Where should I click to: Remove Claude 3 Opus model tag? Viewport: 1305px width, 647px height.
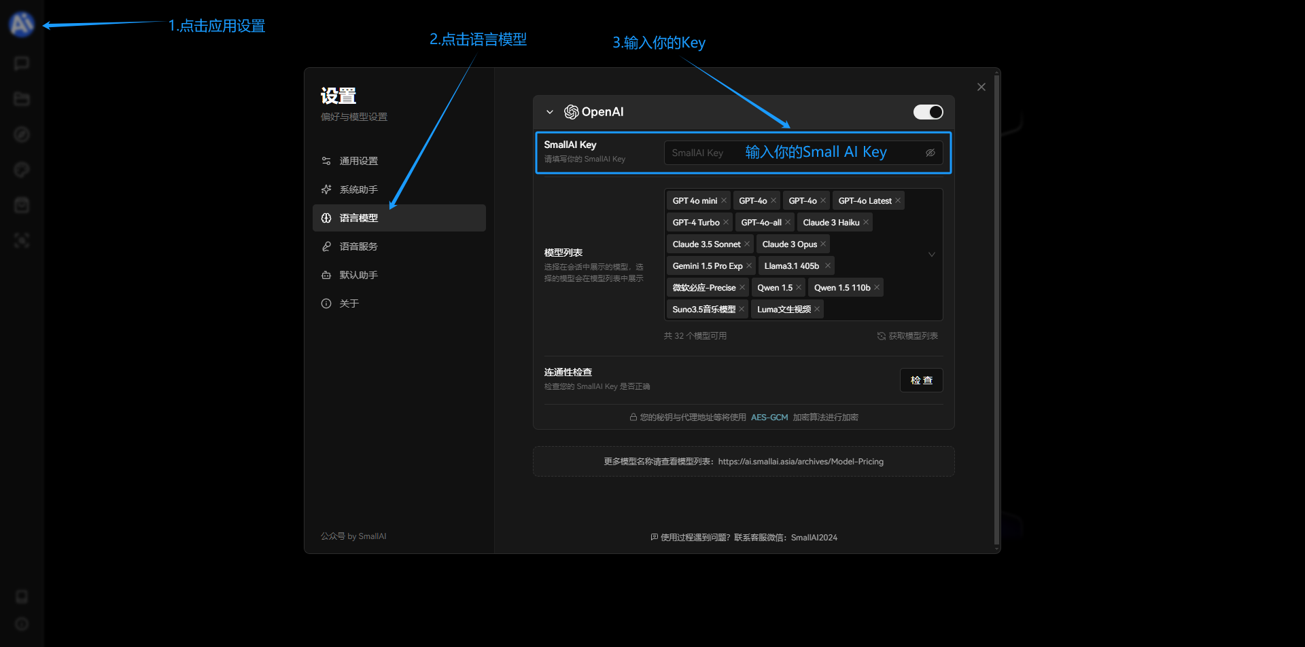(823, 244)
